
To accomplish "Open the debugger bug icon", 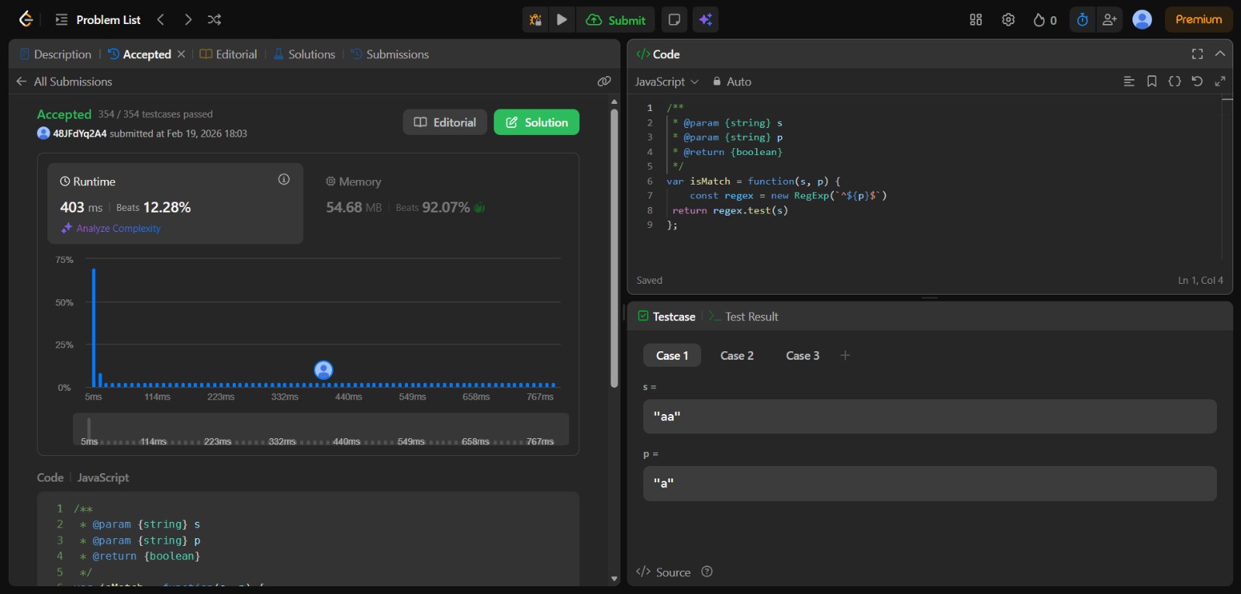I will click(535, 19).
